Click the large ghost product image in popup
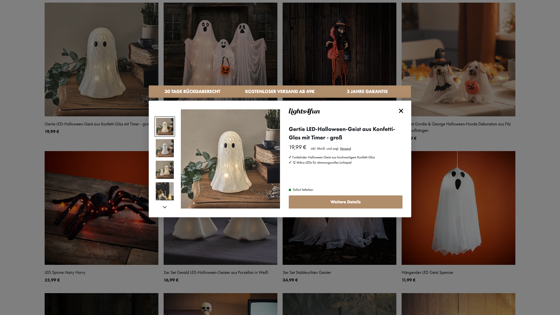Screen dimensions: 560x315 coord(230,159)
